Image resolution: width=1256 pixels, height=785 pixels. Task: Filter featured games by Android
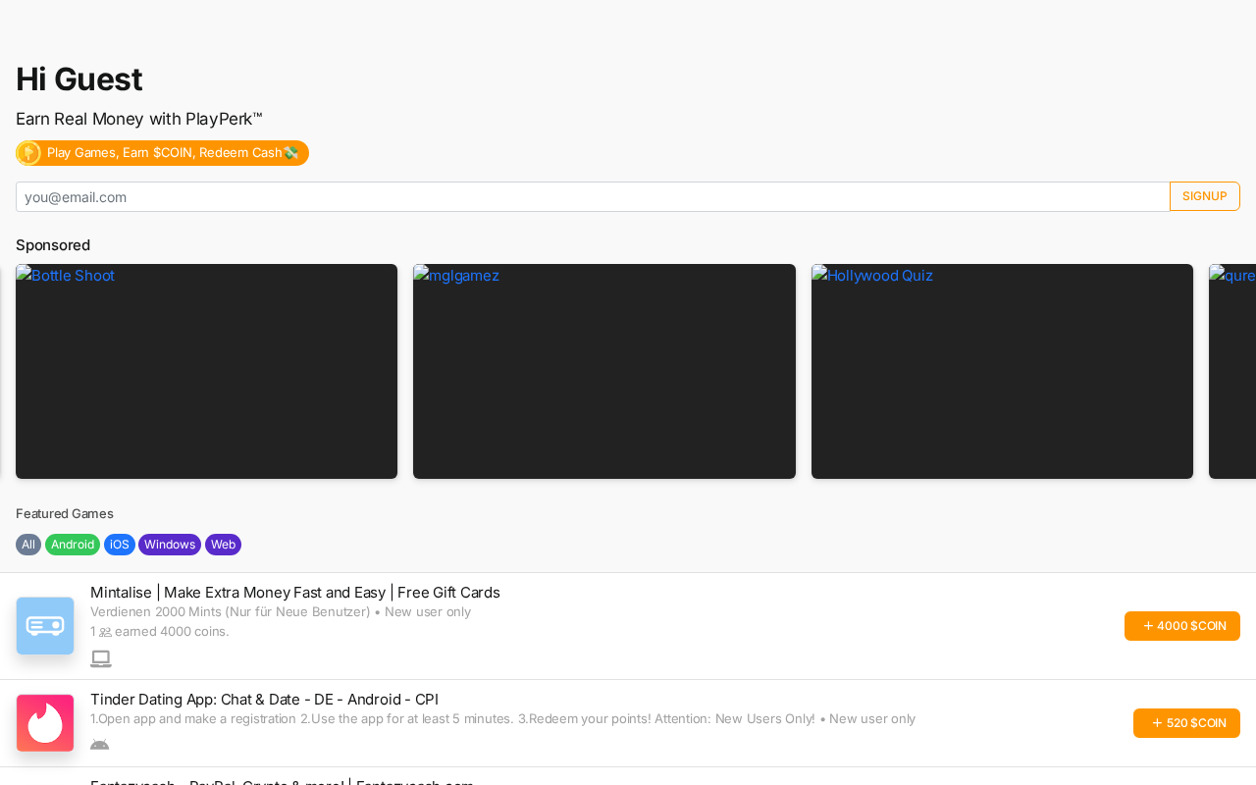pos(73,545)
